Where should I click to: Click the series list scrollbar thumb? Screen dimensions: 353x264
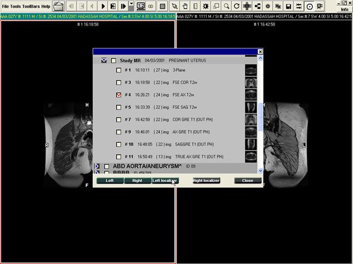point(260,117)
